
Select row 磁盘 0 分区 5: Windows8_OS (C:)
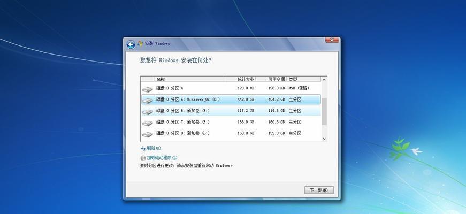coord(231,100)
